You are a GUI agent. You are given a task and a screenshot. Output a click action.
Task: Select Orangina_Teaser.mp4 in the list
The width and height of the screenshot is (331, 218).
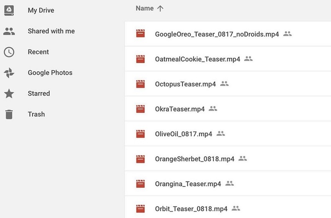pyautogui.click(x=228, y=184)
